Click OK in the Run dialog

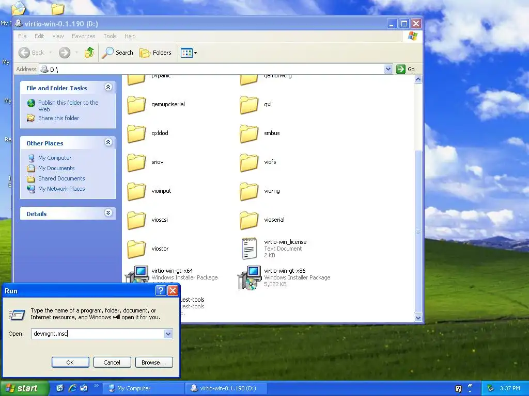tap(70, 362)
